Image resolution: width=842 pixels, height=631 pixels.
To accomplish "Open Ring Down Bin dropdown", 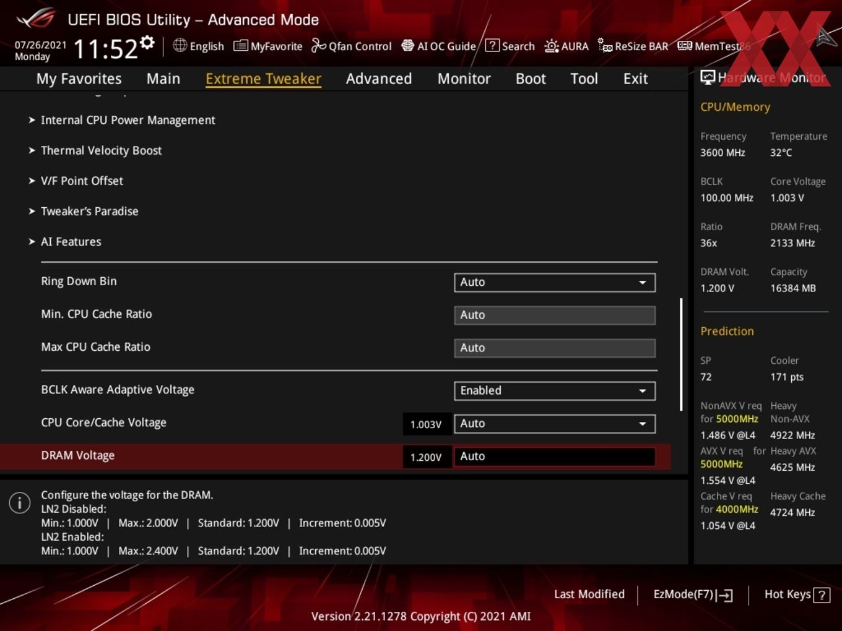I will [x=555, y=282].
